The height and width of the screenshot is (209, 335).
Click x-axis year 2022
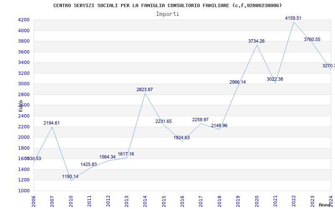click(x=294, y=201)
